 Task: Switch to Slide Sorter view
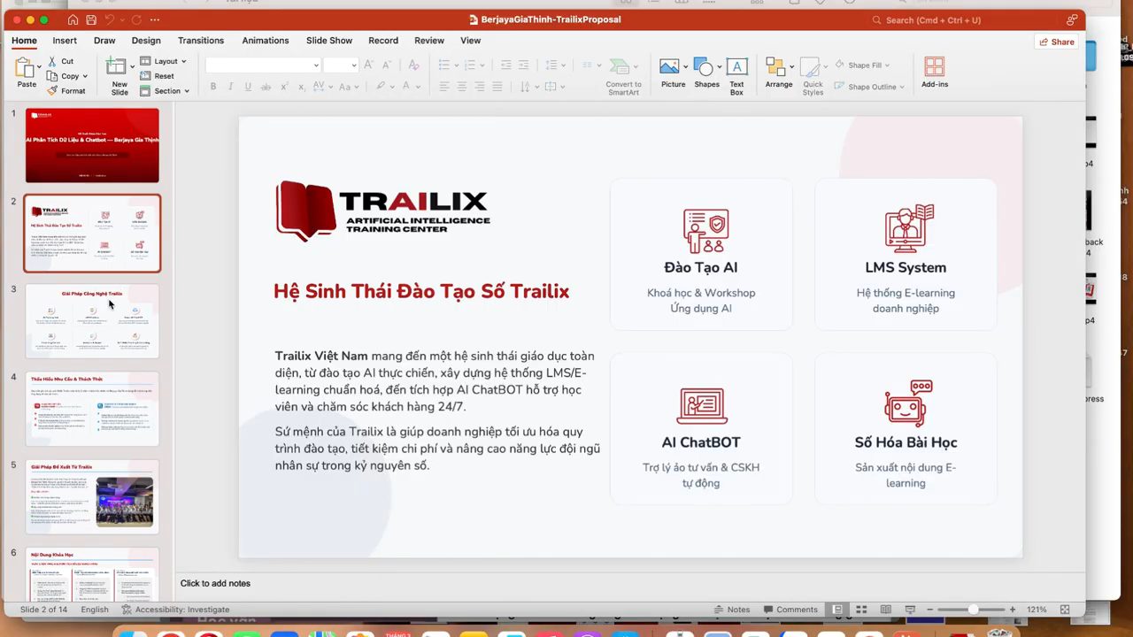click(861, 610)
